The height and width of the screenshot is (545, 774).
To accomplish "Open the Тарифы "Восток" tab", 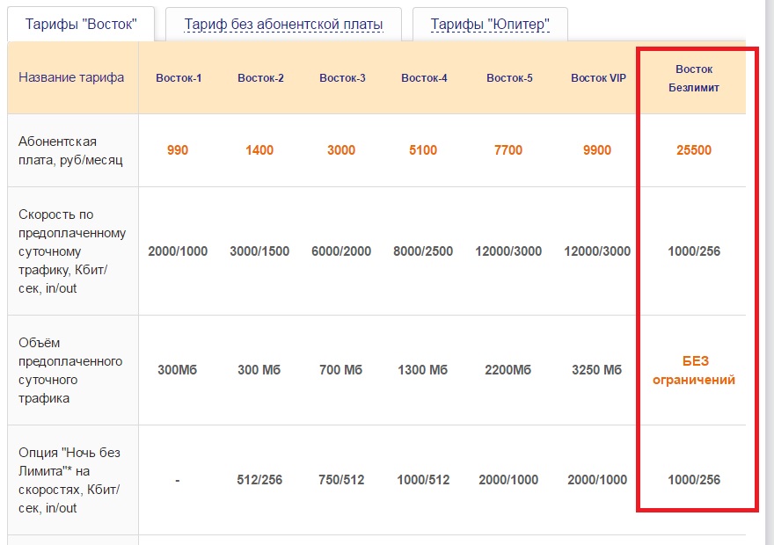I will [x=81, y=24].
